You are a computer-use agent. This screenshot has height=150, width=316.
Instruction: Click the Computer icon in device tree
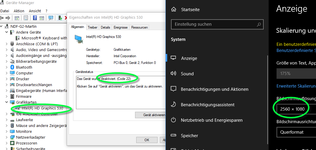pos(12,73)
